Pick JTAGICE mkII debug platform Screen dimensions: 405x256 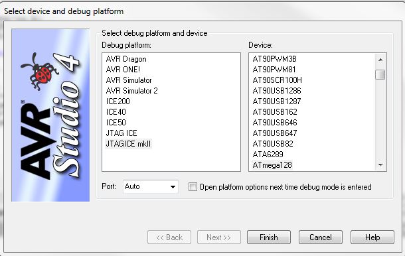pos(128,144)
